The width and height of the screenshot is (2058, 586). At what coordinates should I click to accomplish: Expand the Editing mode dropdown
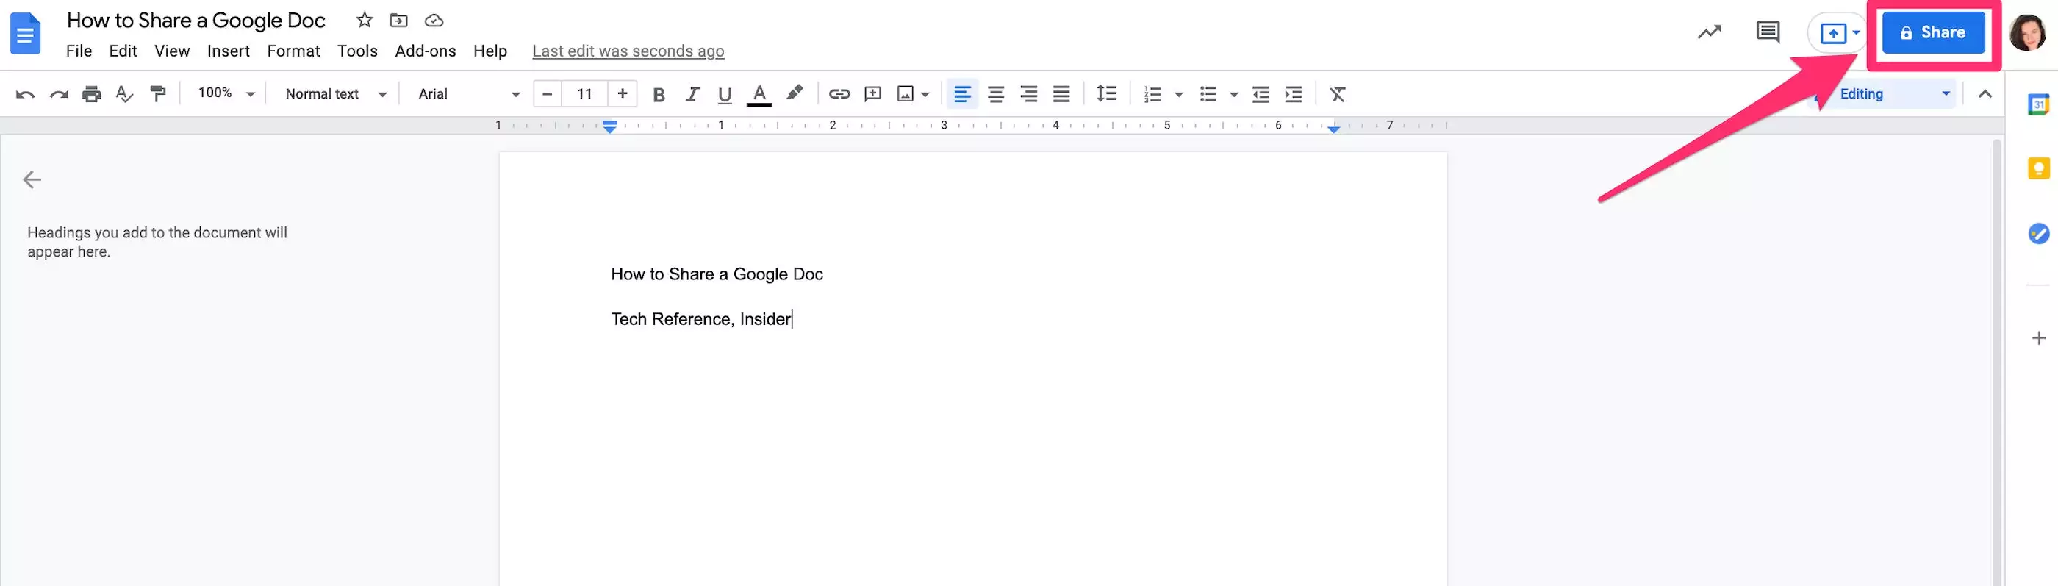(x=1893, y=94)
